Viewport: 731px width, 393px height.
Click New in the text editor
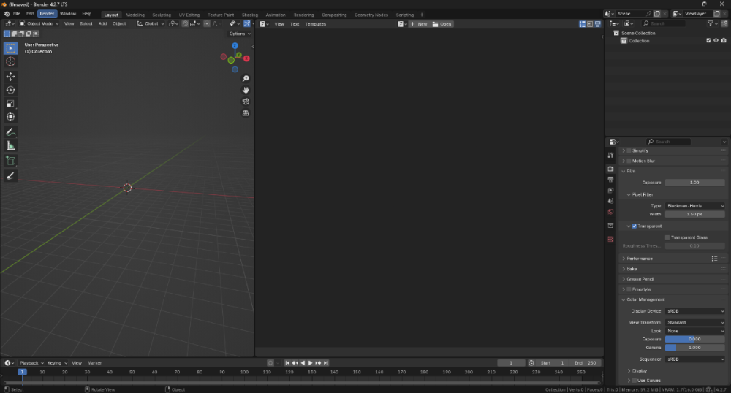pyautogui.click(x=419, y=24)
